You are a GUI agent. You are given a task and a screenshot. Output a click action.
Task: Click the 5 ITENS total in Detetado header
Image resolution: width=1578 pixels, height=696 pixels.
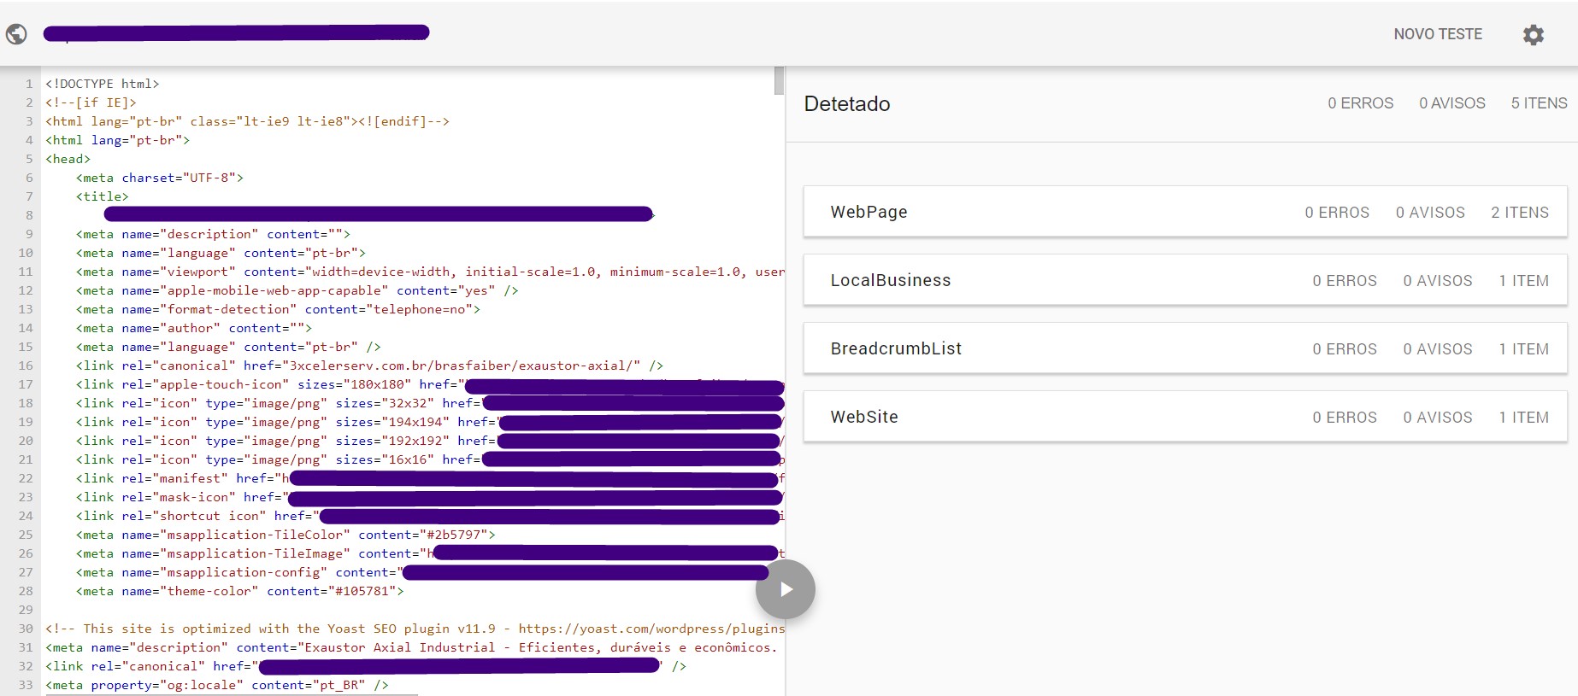click(x=1539, y=103)
